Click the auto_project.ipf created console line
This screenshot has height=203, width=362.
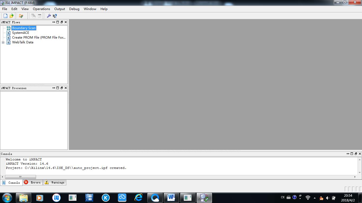66,168
